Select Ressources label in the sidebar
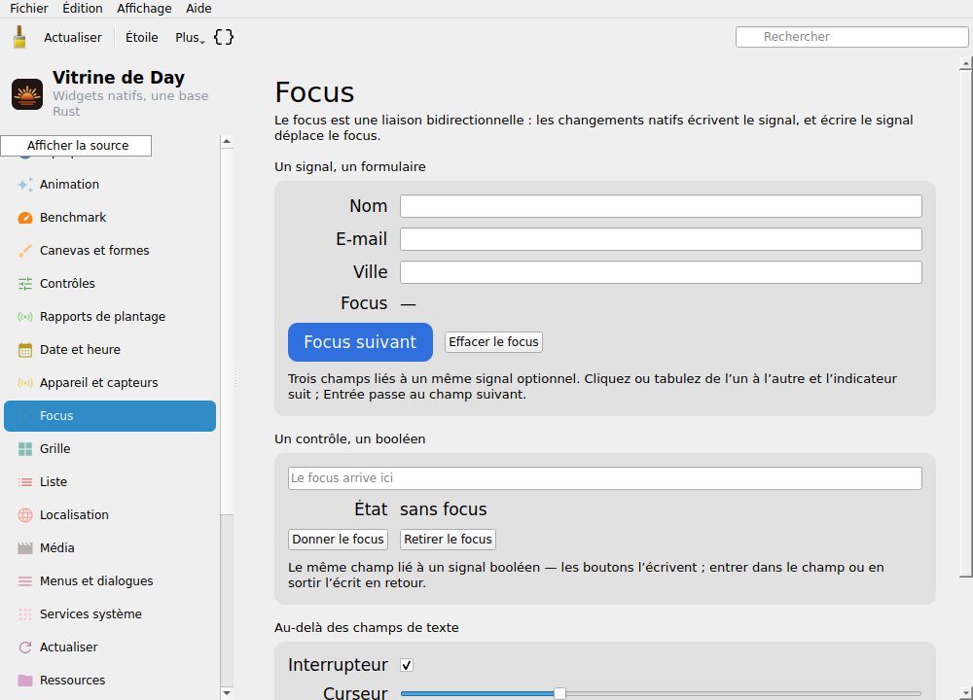973x700 pixels. (73, 681)
